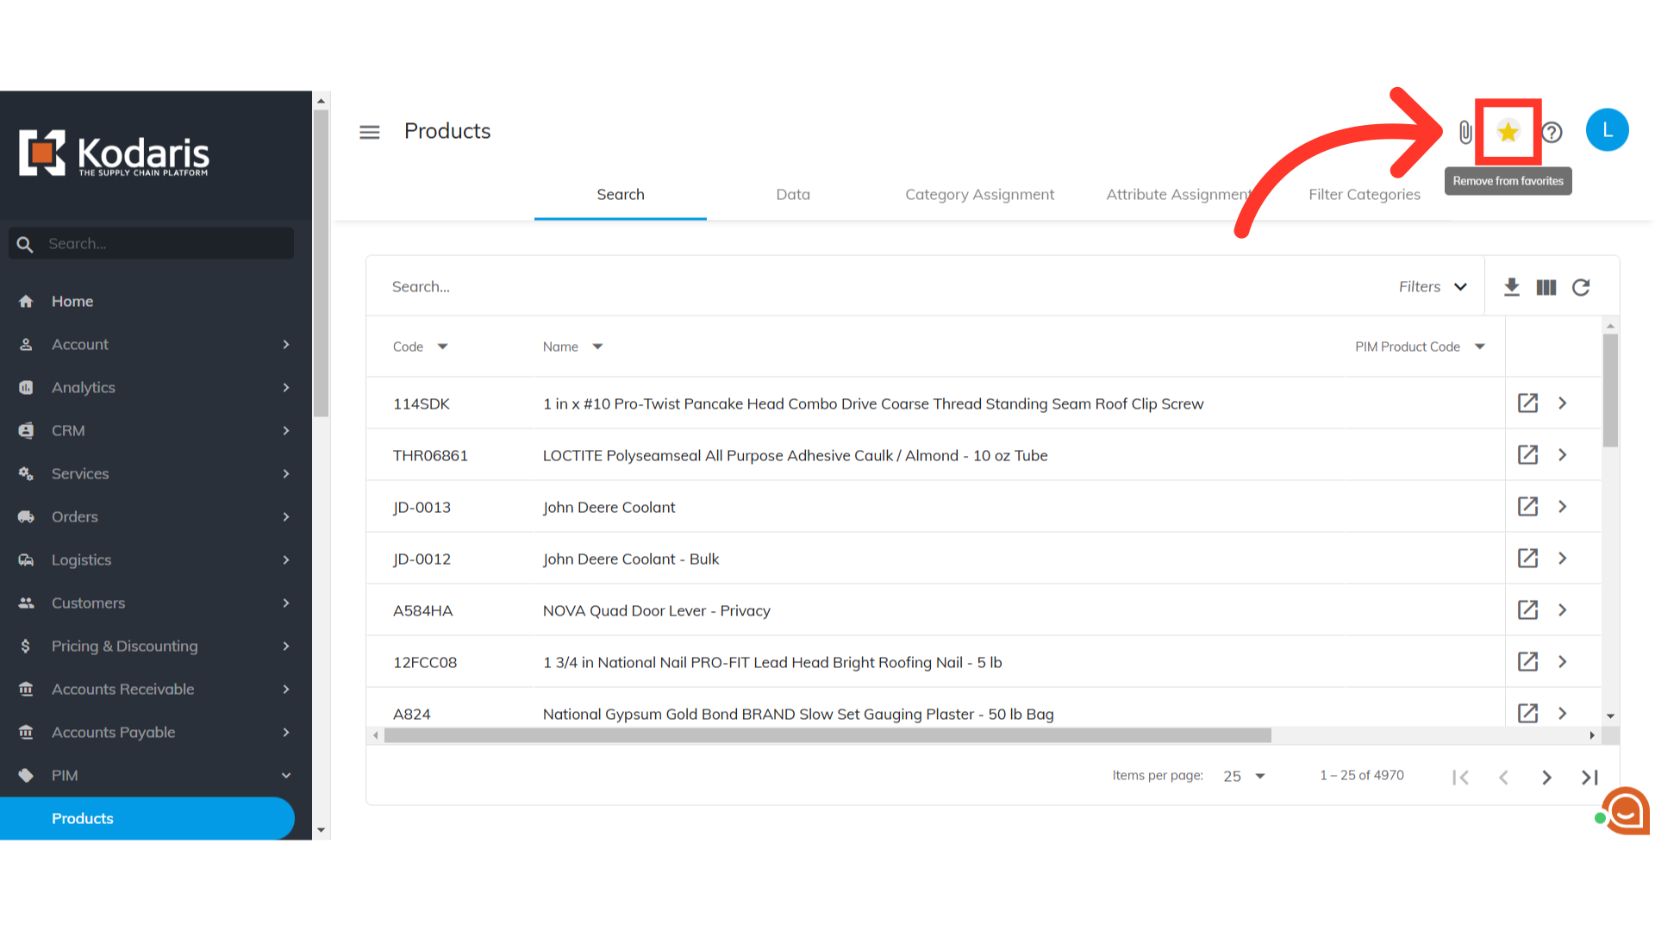Open the column chooser icon

[x=1546, y=287]
